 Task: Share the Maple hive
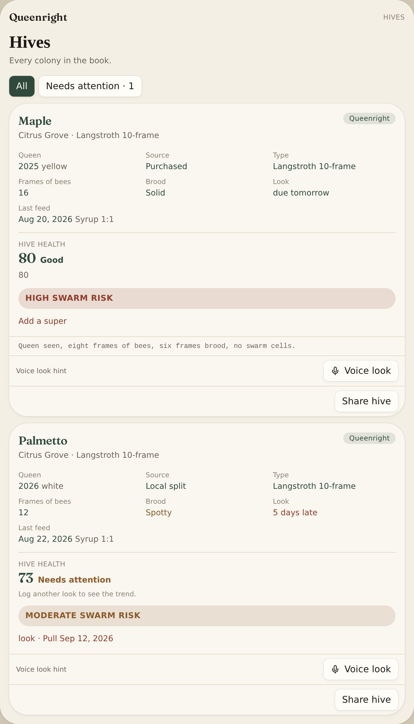click(366, 401)
